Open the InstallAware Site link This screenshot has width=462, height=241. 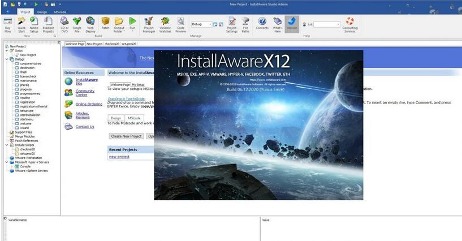point(87,81)
